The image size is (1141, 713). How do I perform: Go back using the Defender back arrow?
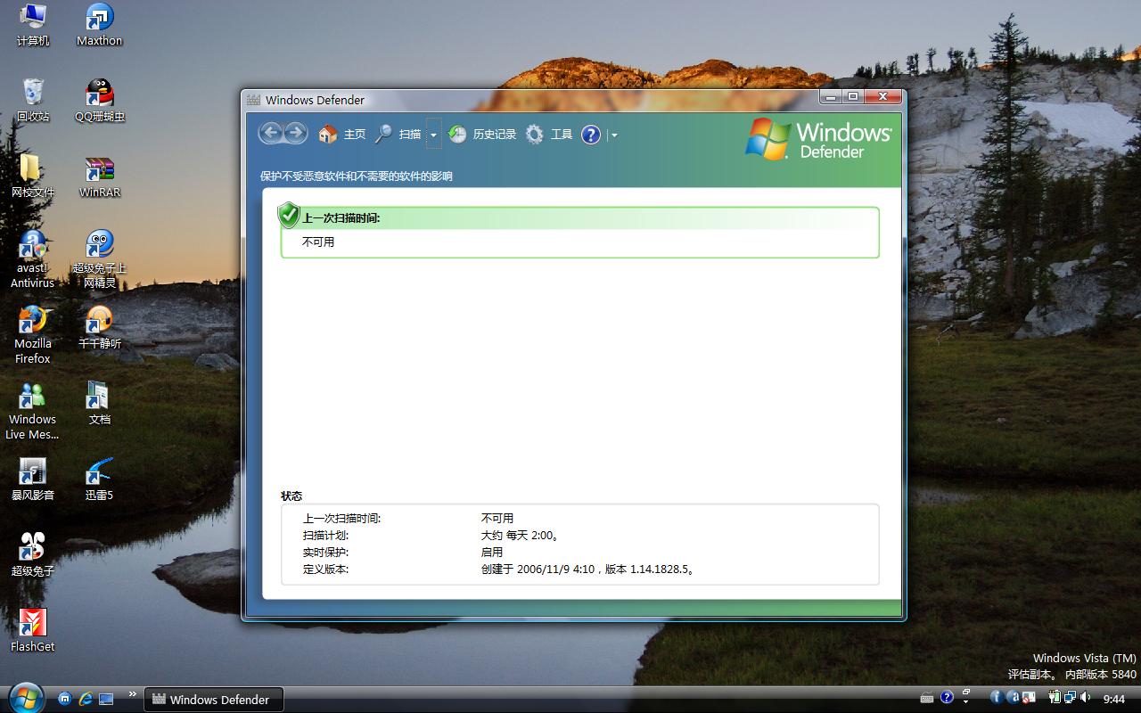[271, 134]
